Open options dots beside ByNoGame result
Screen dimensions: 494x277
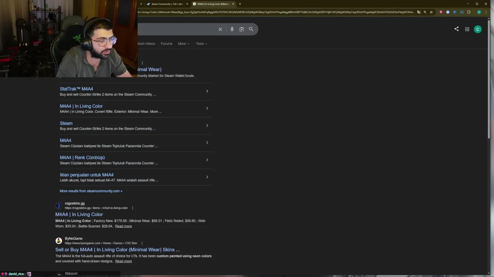(142, 243)
